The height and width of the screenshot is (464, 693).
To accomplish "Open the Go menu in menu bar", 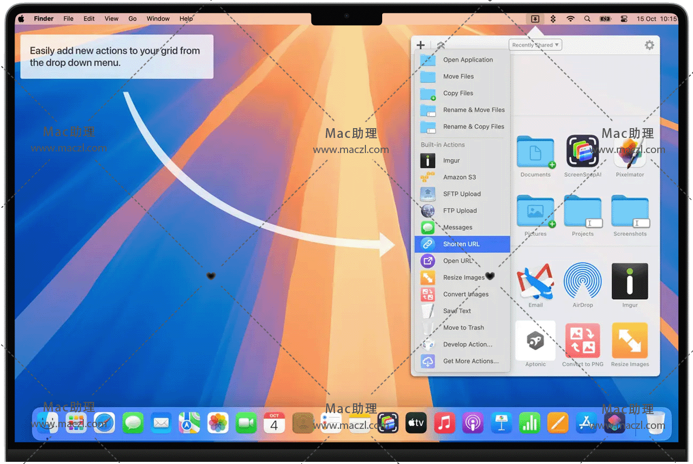I will (x=132, y=18).
